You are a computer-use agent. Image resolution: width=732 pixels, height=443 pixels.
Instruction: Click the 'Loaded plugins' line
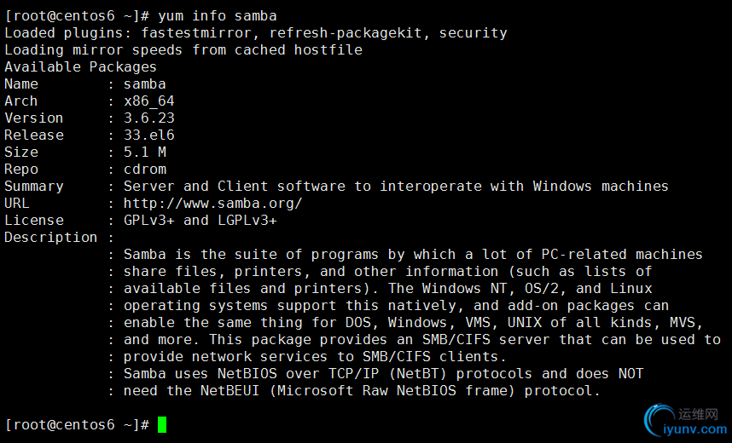256,33
